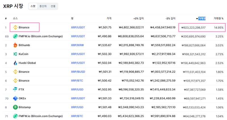Viewport: 227px width, 120px height.
Task: Click the Bithumb logo icon
Action: coord(15,45)
